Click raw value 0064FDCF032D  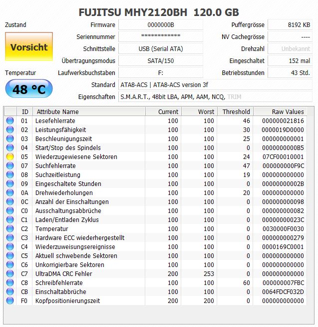click(283, 292)
